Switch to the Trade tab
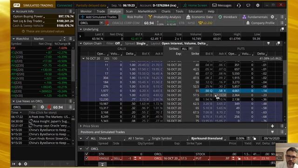Image resolution: width=298 pixels, height=168 pixels. click(101, 11)
